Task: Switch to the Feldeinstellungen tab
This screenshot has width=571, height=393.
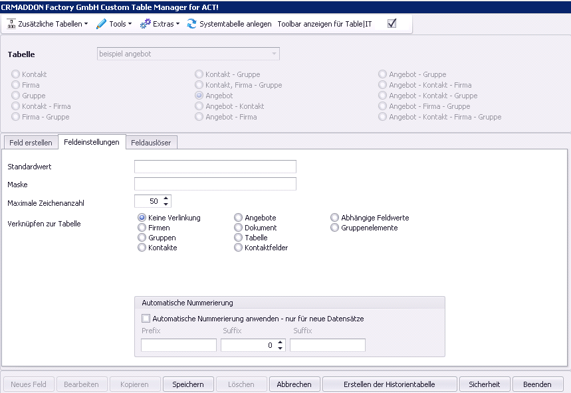Action: point(92,142)
